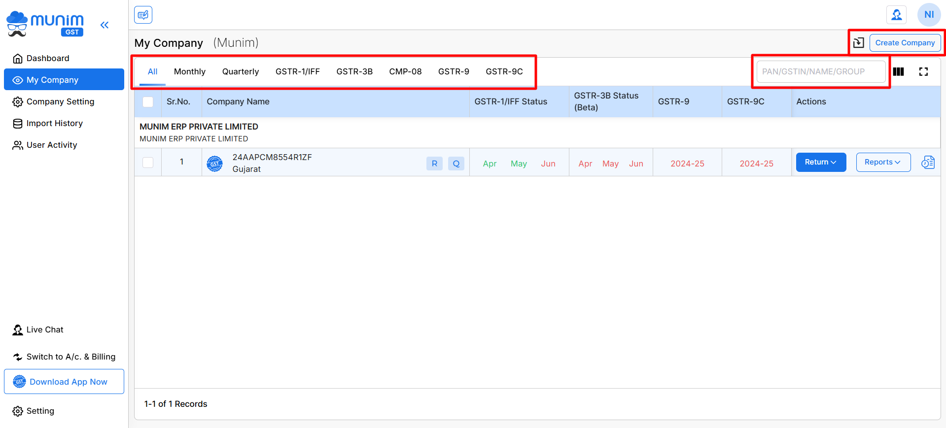
Task: Click the R badge for 24AAPCM8554R1ZF
Action: 434,164
